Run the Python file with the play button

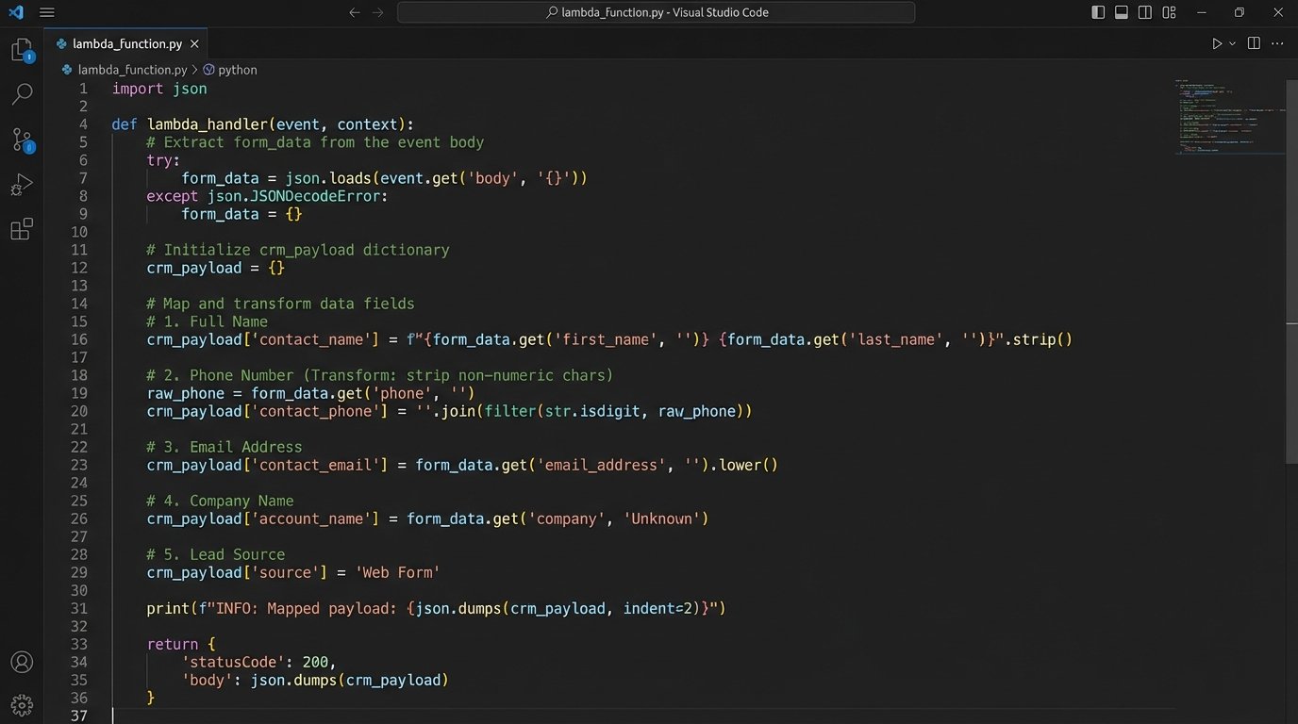pos(1215,42)
